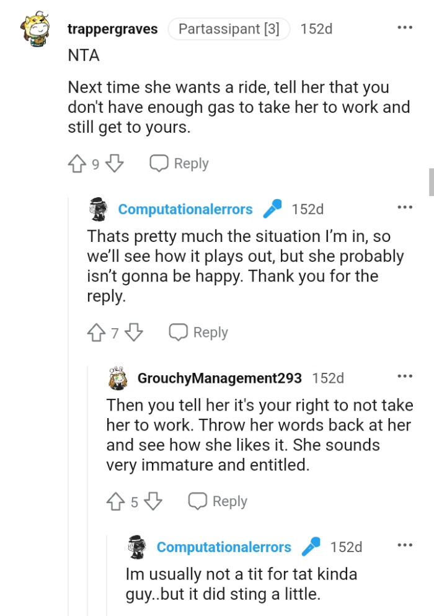434x616 pixels.
Task: Click trappergraves' profile avatar
Action: click(35, 27)
